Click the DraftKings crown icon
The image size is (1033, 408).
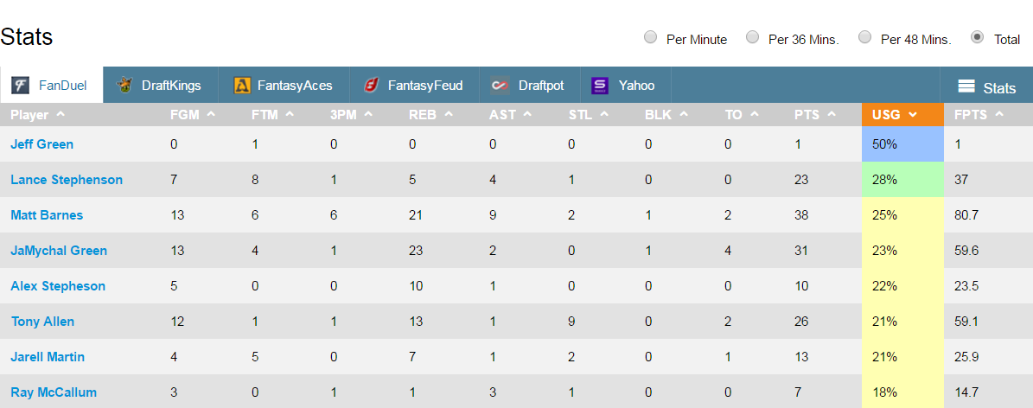(x=124, y=85)
